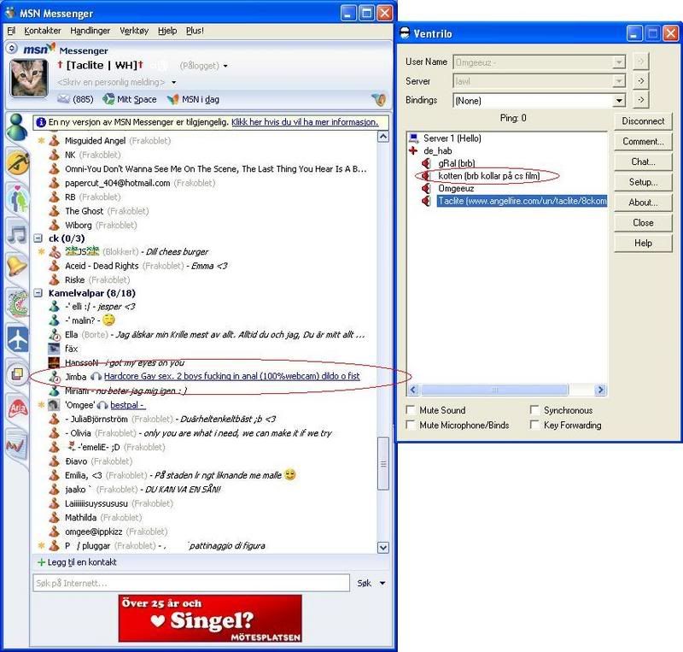
Task: Click the green plus add contact icon
Action: 41,562
